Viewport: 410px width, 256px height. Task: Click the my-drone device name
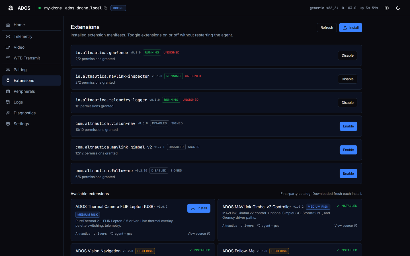coord(53,8)
